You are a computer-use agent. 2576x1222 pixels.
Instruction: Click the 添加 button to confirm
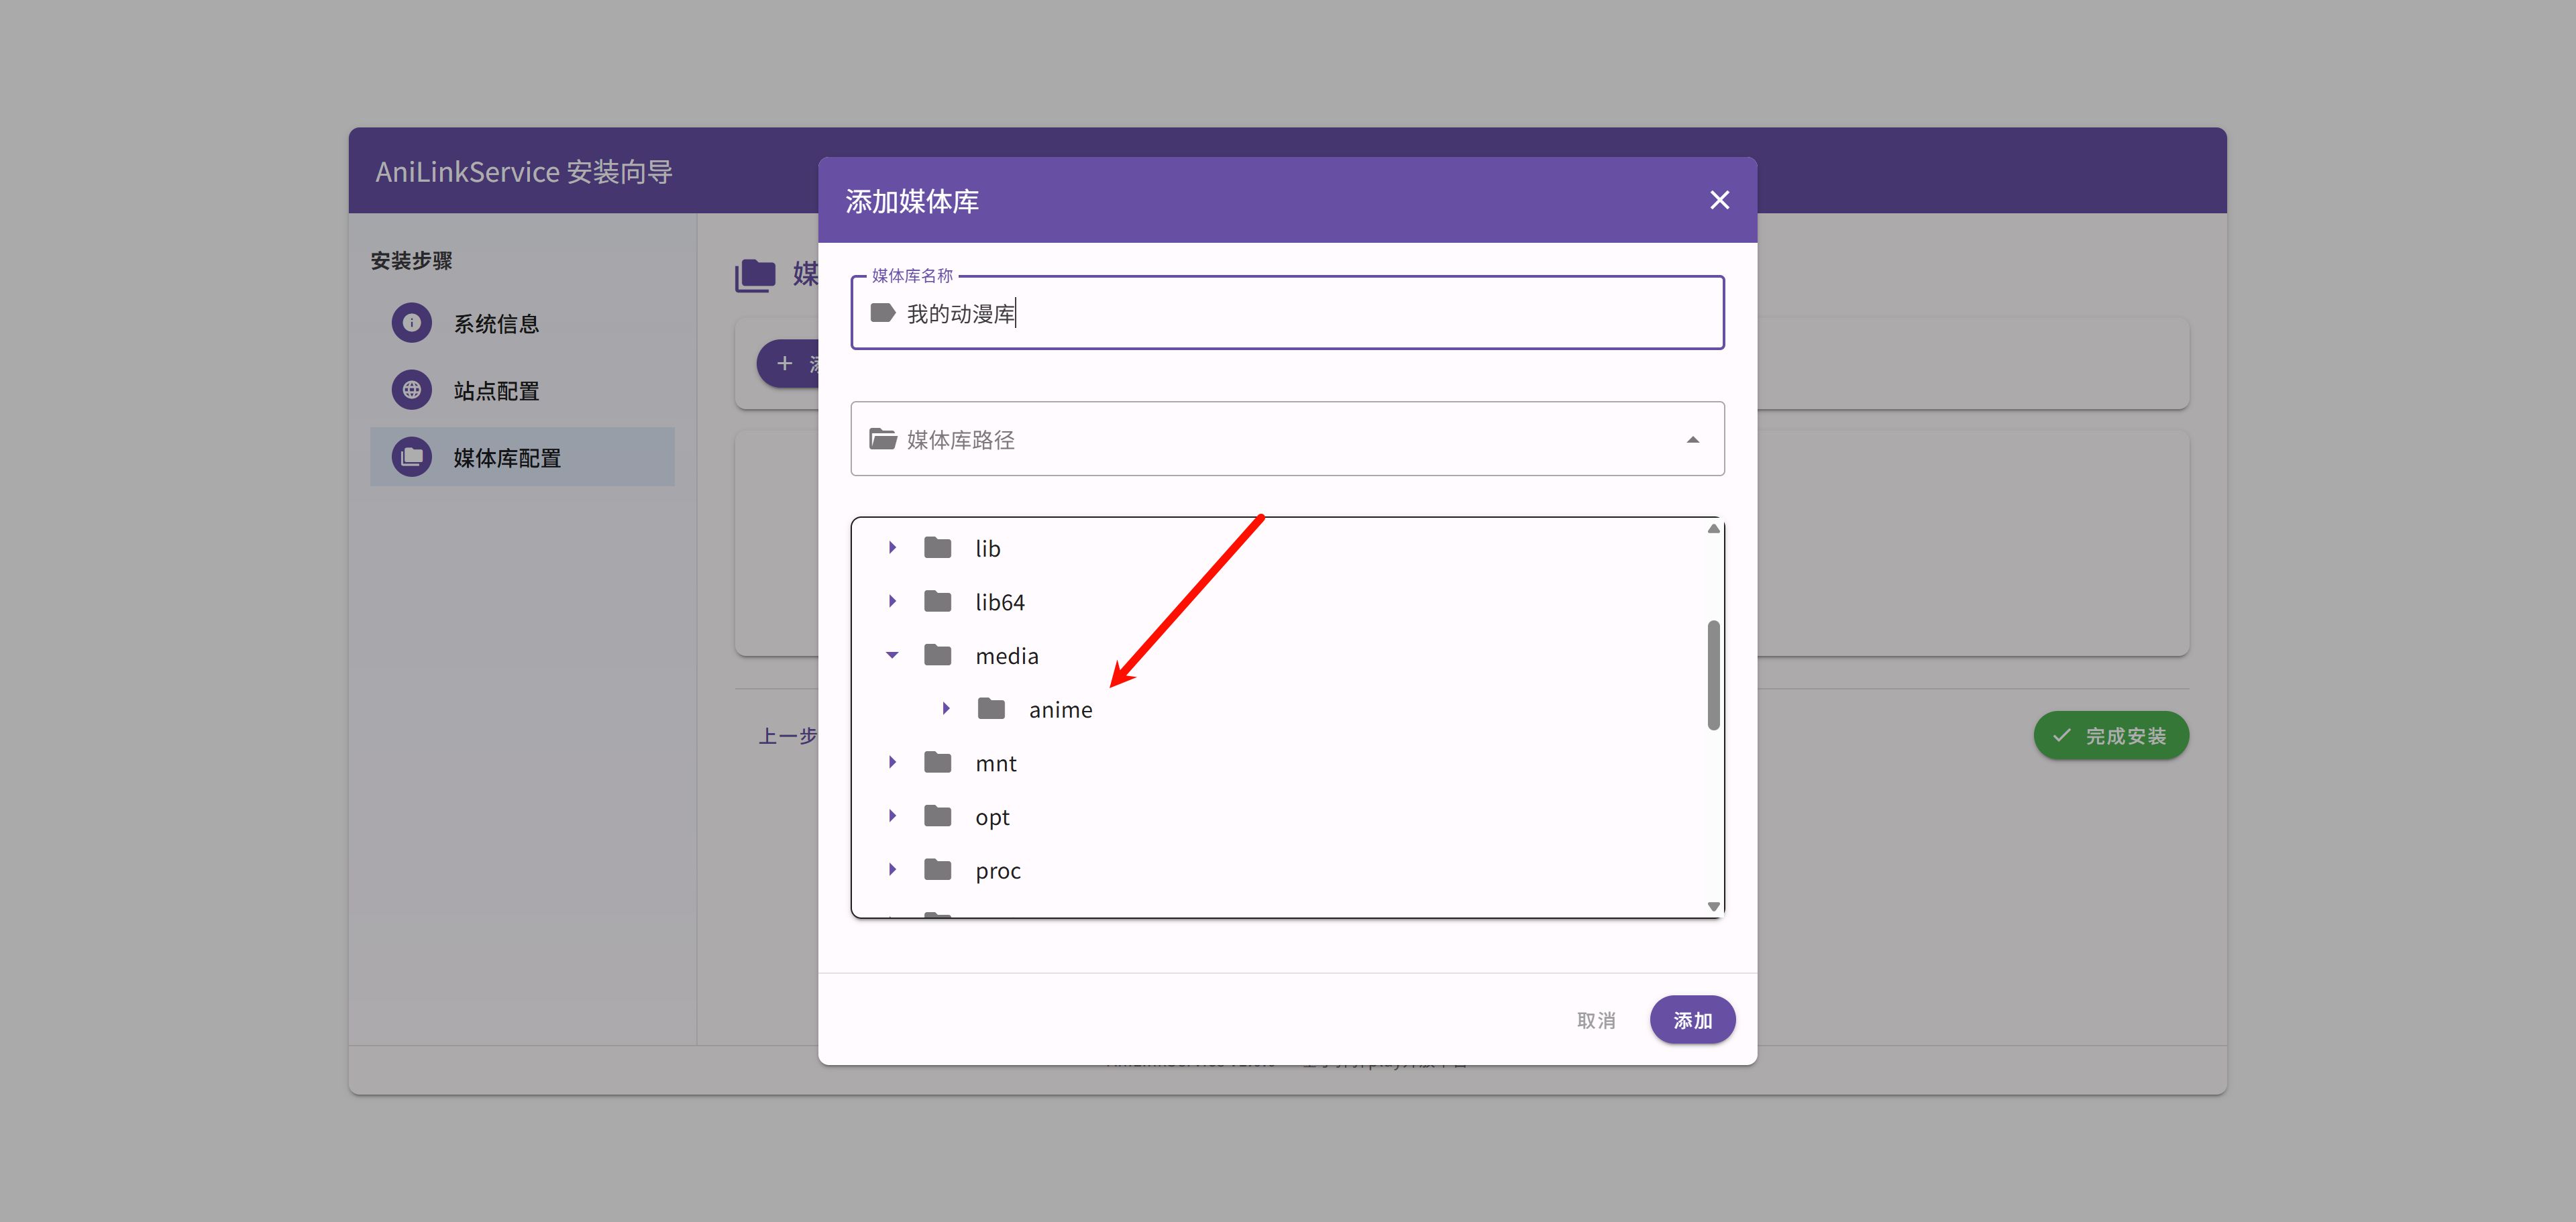pyautogui.click(x=1692, y=1019)
